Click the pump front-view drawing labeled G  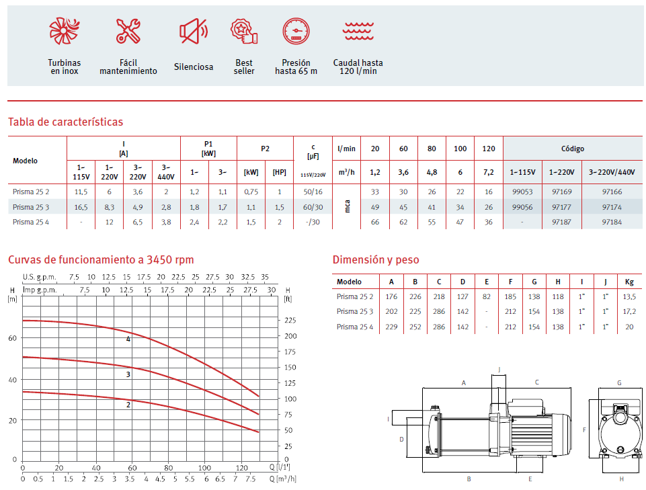pos(619,429)
